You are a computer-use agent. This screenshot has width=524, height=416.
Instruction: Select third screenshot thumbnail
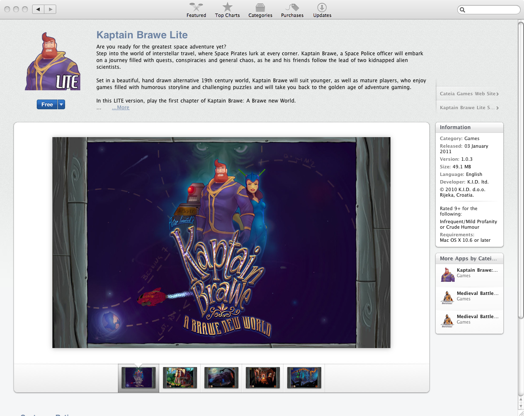point(221,378)
